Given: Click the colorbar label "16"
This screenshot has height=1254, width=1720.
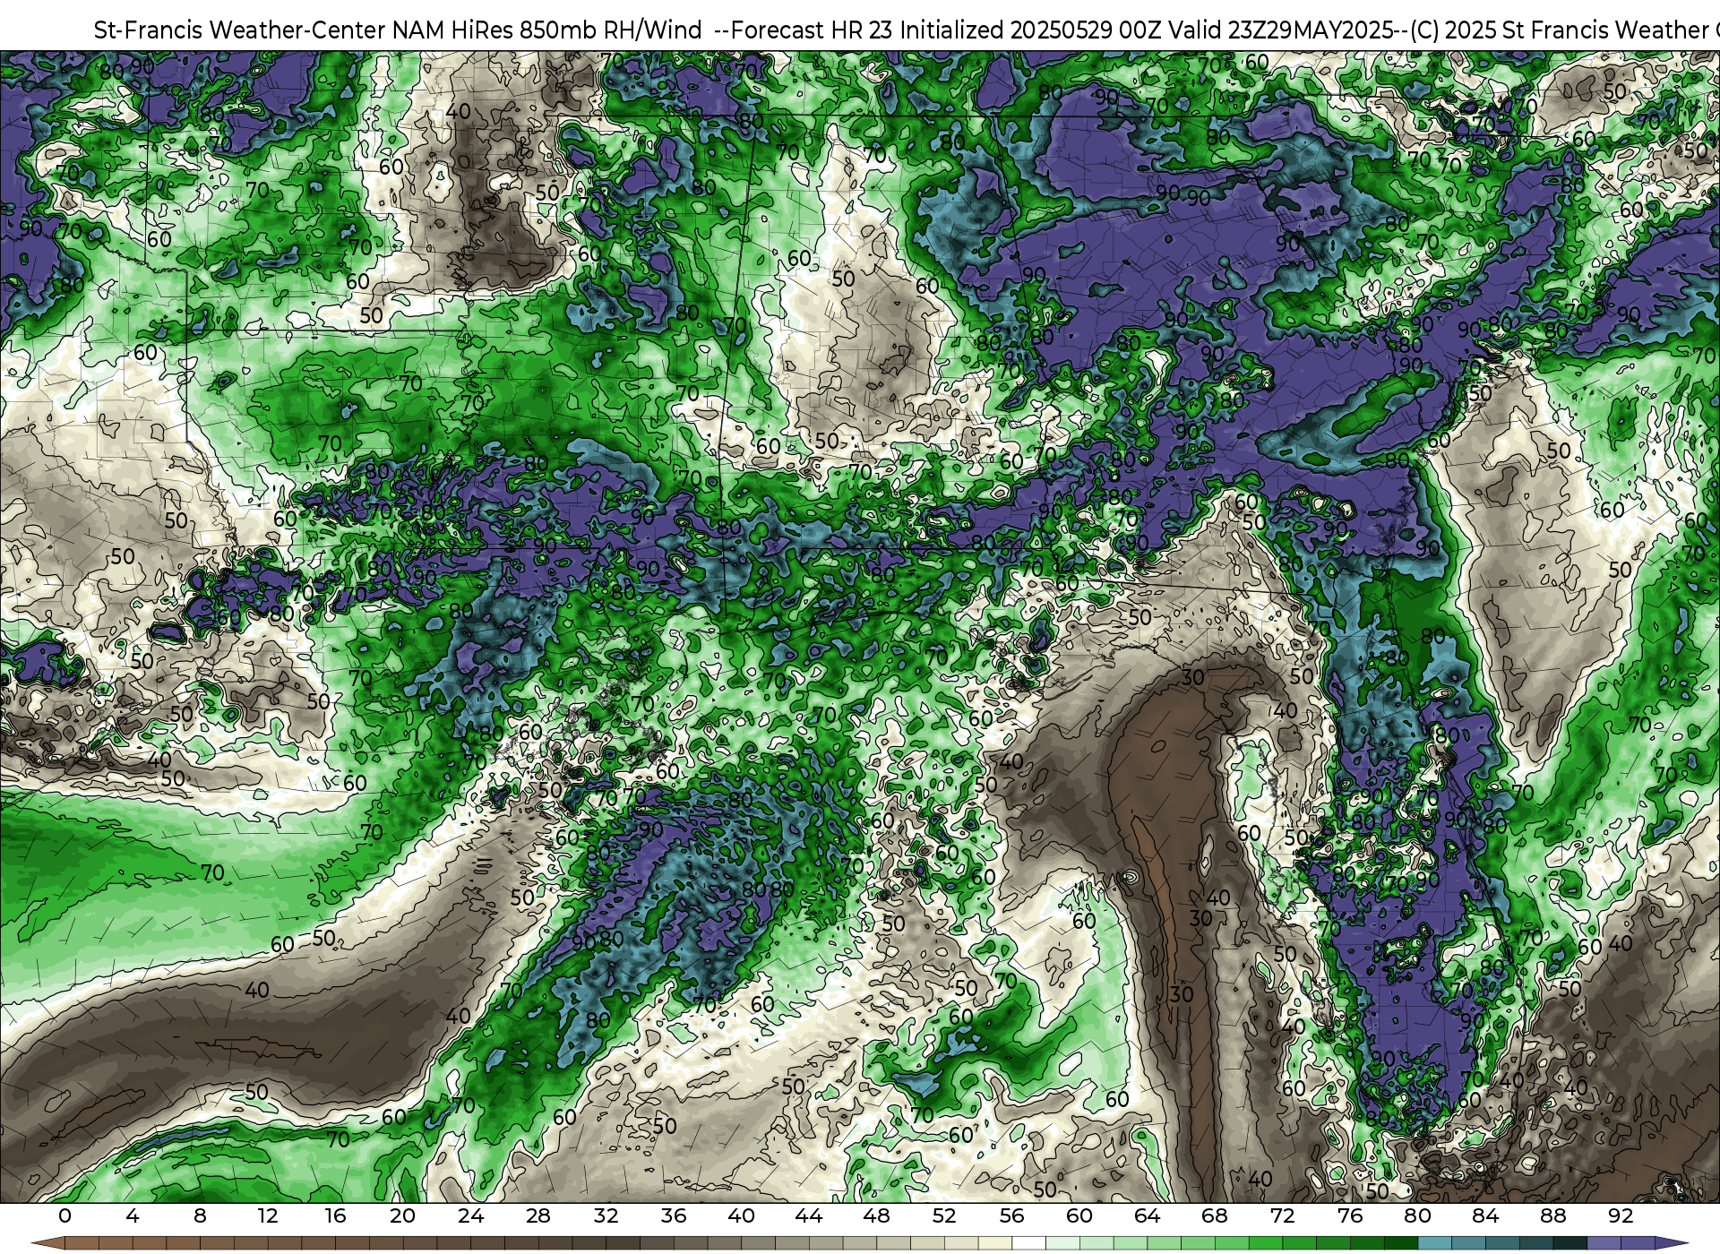Looking at the screenshot, I should [x=335, y=1215].
